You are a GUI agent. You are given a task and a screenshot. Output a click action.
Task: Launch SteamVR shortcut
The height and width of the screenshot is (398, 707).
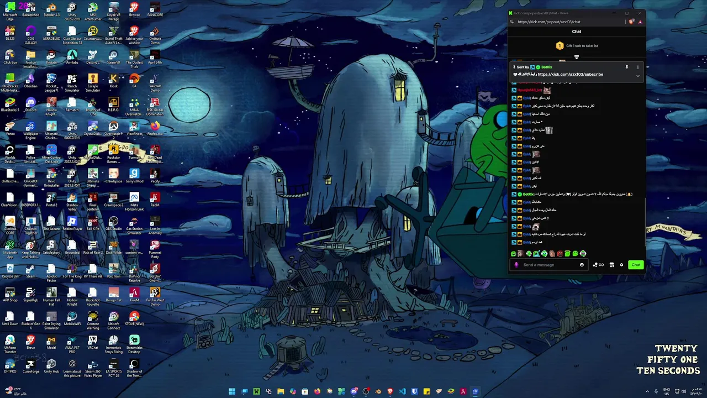coord(113,57)
